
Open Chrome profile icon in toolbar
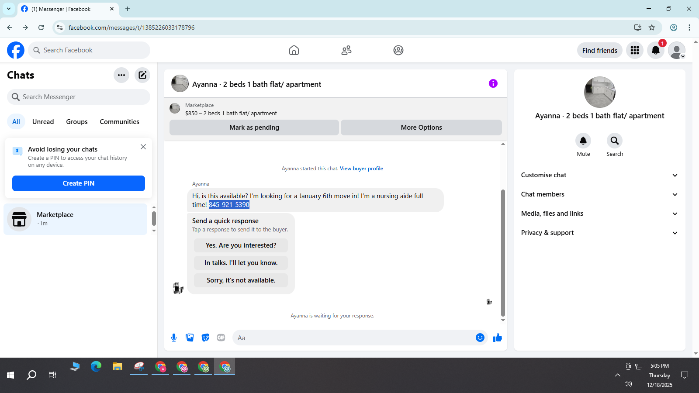(674, 28)
